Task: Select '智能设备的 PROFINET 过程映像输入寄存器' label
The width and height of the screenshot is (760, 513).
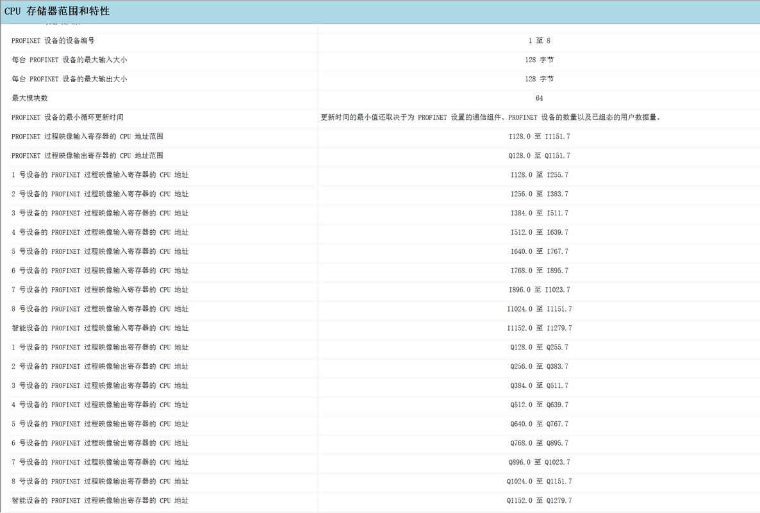Action: point(100,328)
